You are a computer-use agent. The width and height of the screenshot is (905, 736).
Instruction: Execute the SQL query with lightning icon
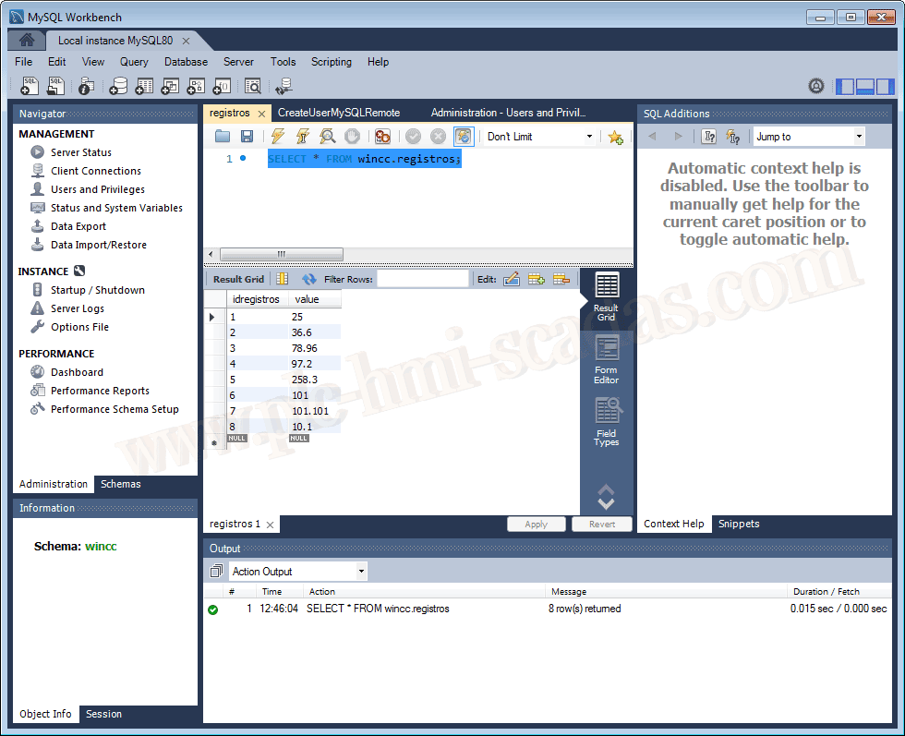coord(277,137)
